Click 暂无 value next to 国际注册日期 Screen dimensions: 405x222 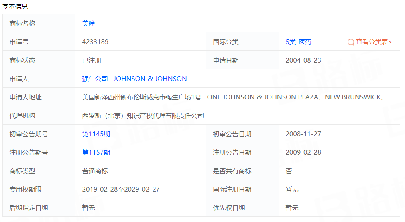(292, 189)
